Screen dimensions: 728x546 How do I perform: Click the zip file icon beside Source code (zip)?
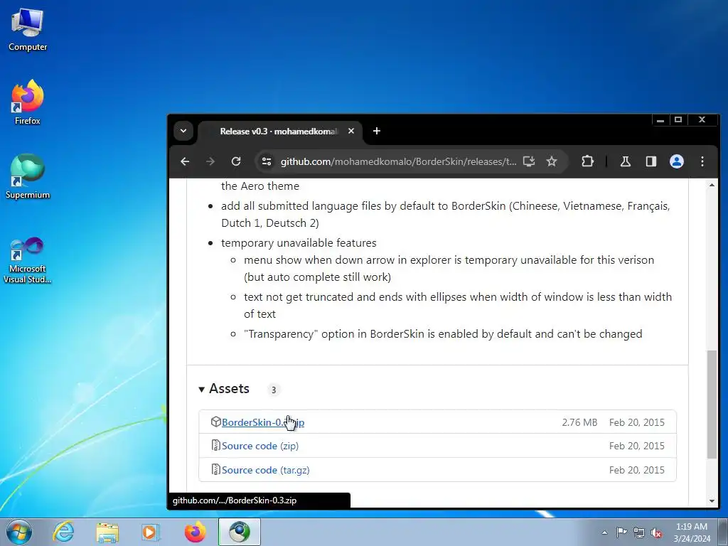coord(216,445)
